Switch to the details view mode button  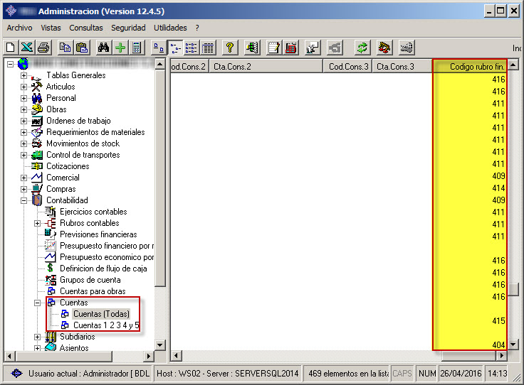208,48
